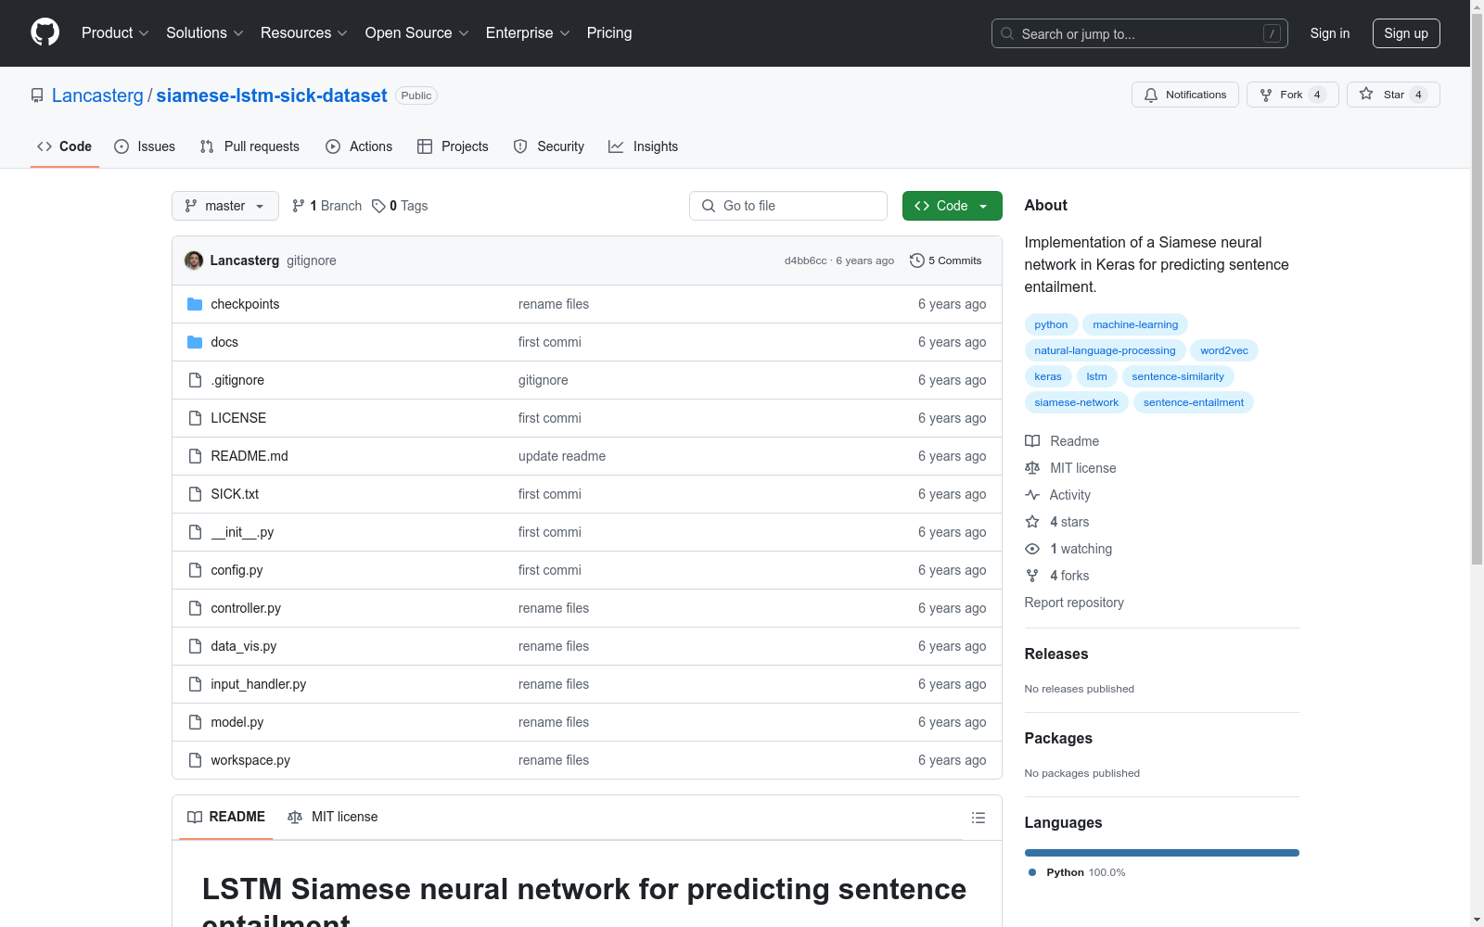The width and height of the screenshot is (1484, 927).
Task: Click the Search or jump to field
Action: point(1140,33)
